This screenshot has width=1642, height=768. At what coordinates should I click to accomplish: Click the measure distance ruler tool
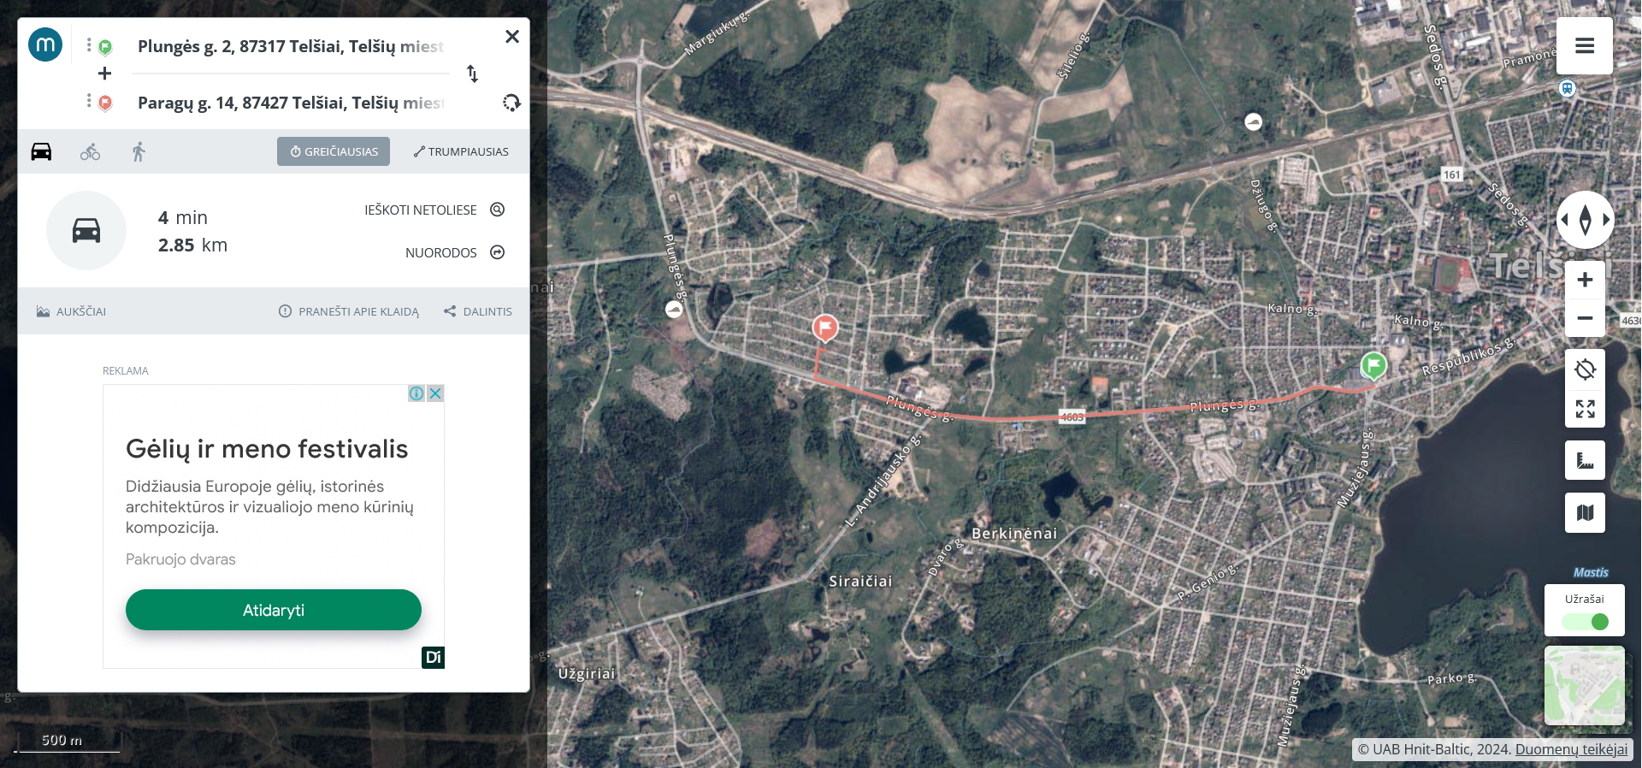point(1584,461)
